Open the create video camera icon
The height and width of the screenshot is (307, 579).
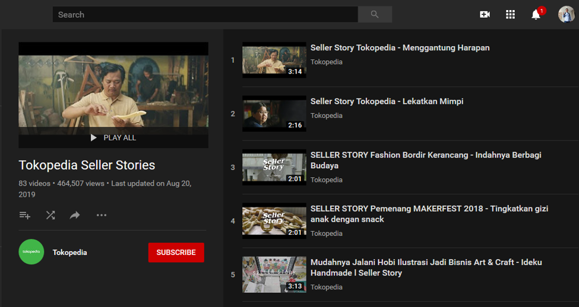tap(485, 14)
